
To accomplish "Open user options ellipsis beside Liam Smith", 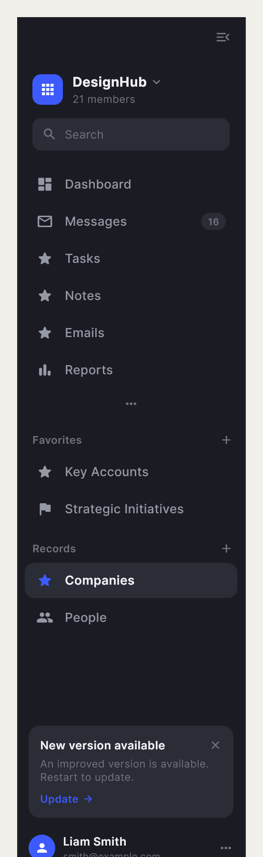I will point(226,848).
